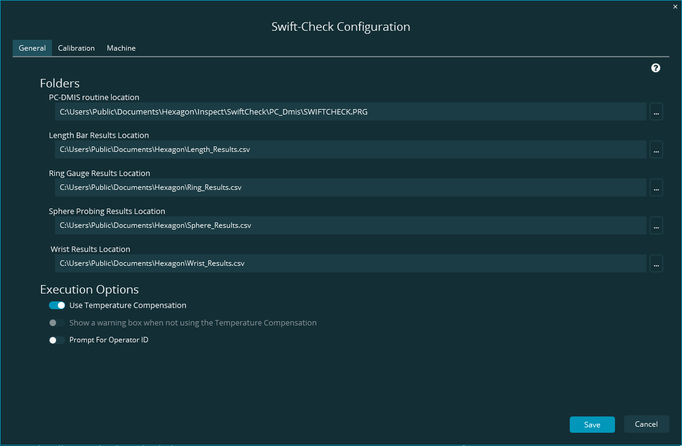Select the Length Bar Results path text

[350, 149]
